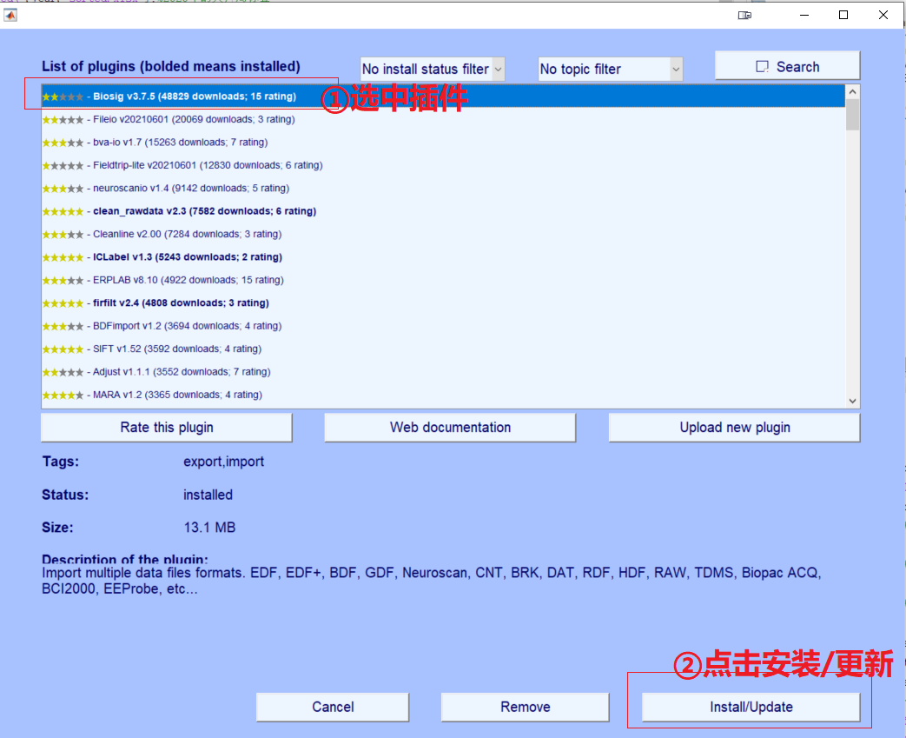906x738 pixels.
Task: Click Cancel to dismiss the dialog
Action: 332,707
